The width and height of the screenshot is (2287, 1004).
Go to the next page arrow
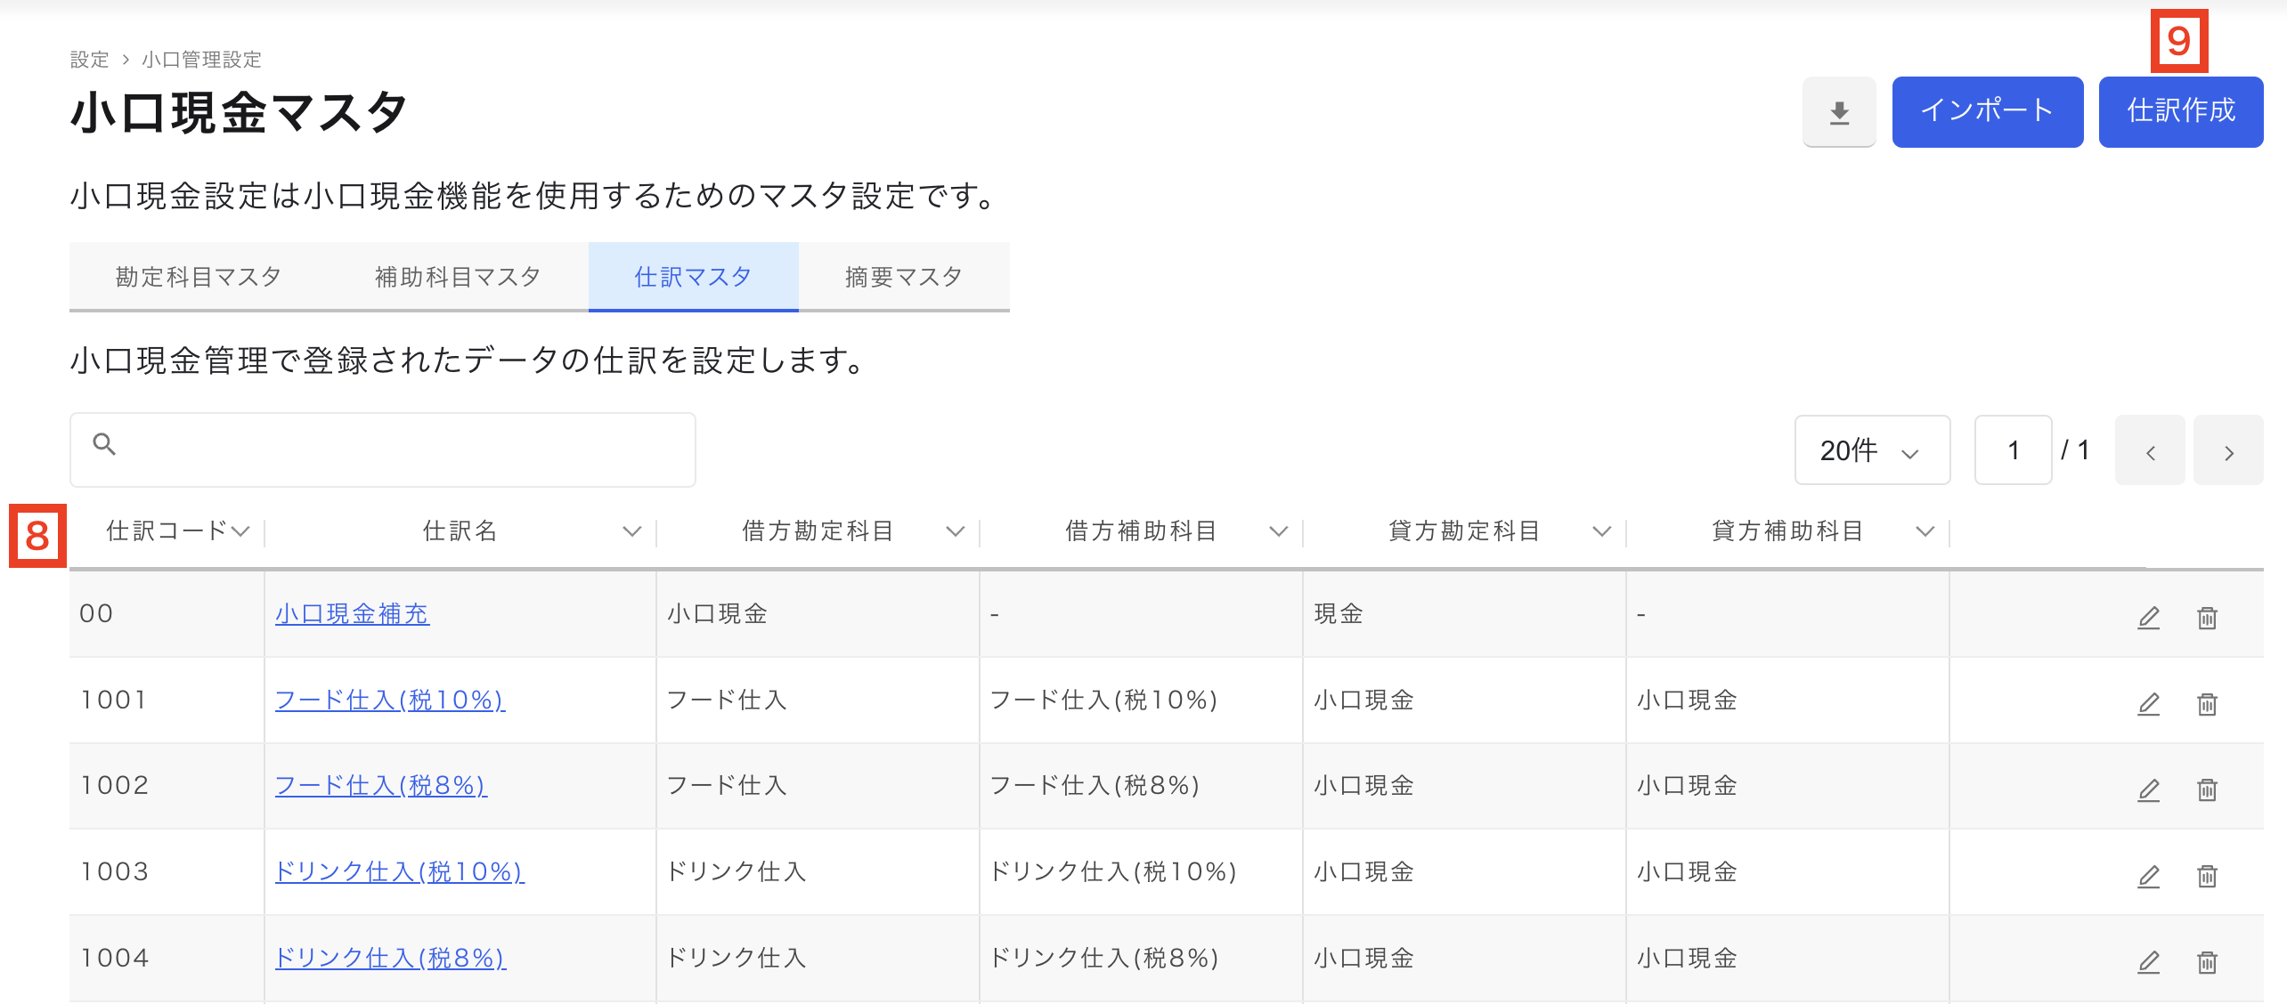click(x=2228, y=451)
